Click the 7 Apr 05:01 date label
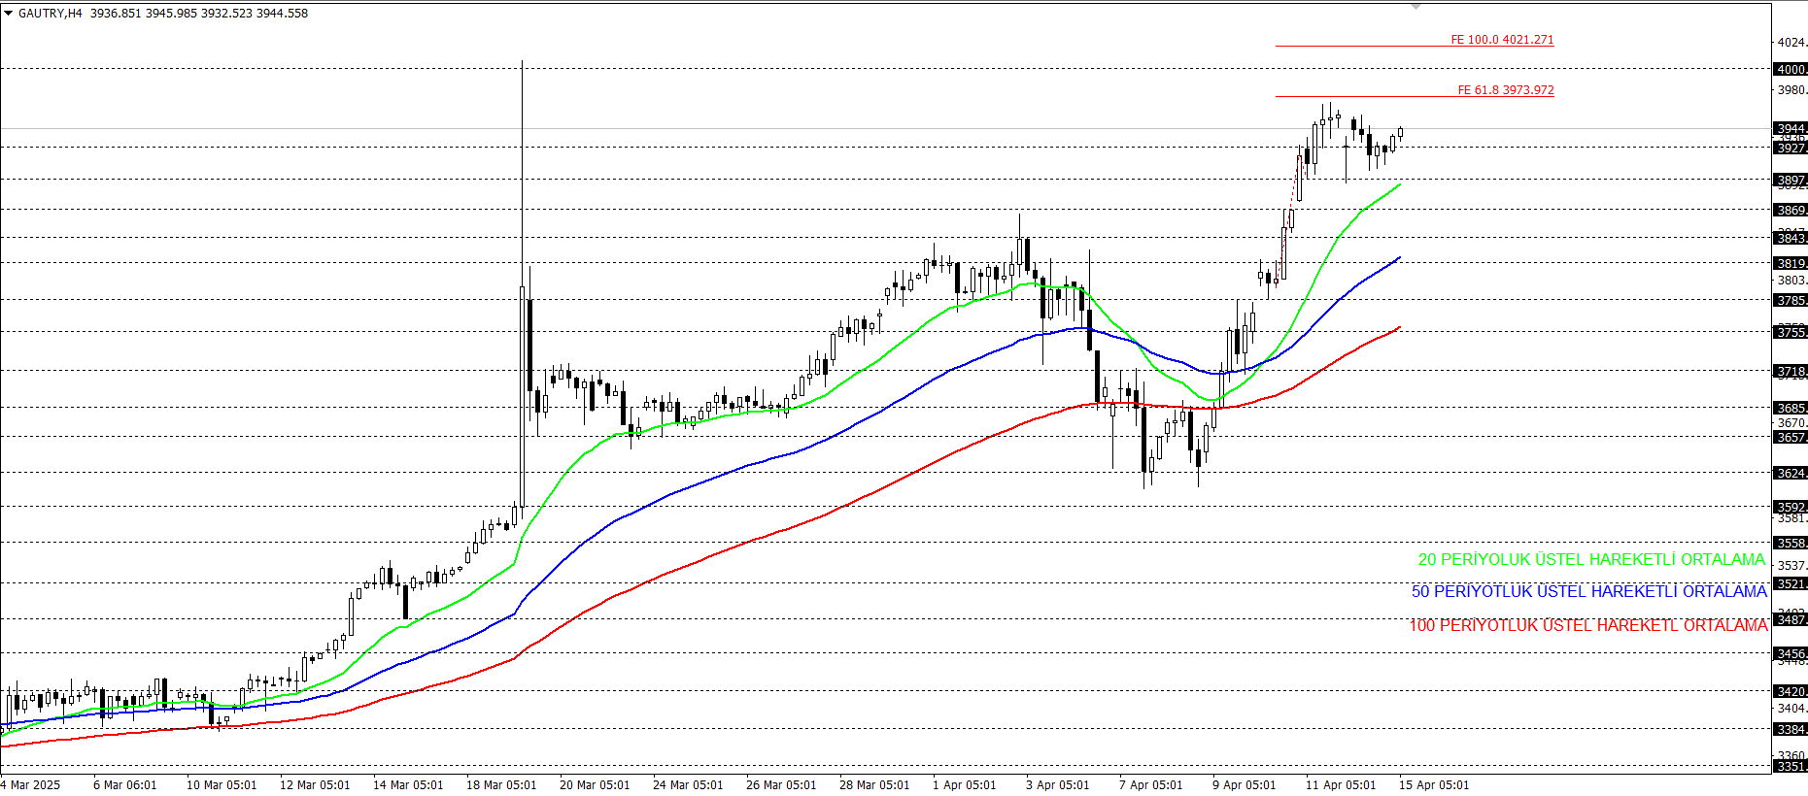 pyautogui.click(x=1151, y=784)
